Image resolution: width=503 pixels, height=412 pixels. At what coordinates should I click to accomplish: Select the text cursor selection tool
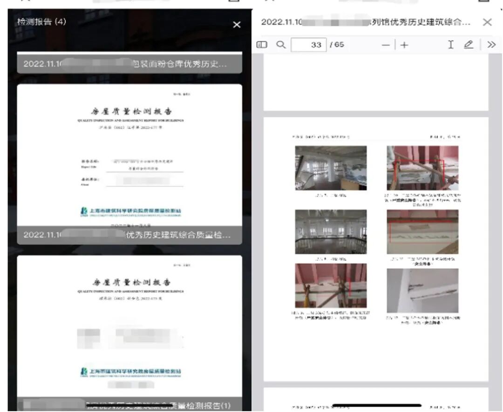tap(450, 45)
